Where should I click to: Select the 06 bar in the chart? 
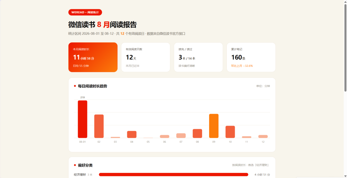click(165, 136)
